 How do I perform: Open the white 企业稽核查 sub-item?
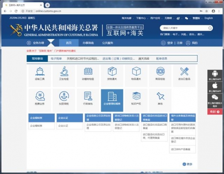(42, 126)
